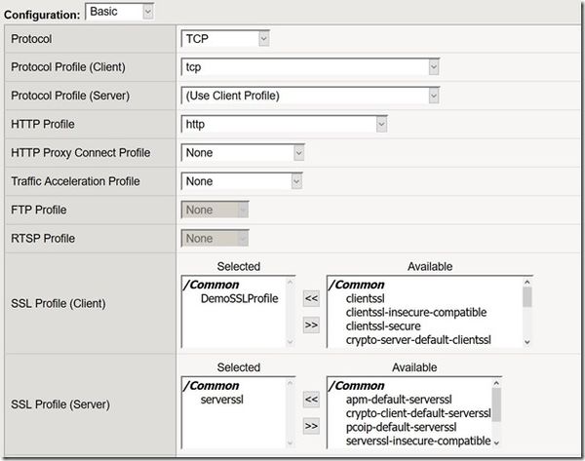Open the Protocol TCP dropdown
This screenshot has height=461, width=585.
click(225, 38)
